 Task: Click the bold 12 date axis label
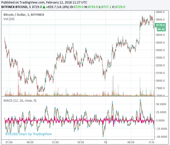pos(106,142)
